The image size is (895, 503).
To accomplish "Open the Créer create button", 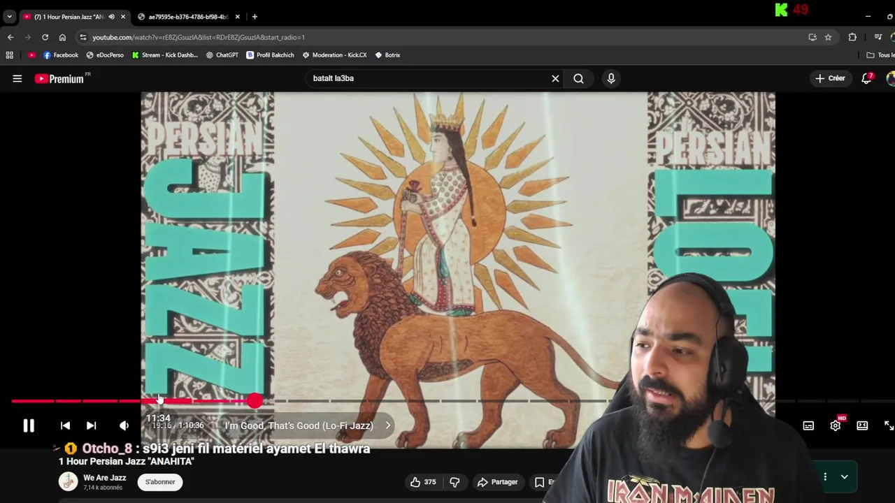I will (830, 78).
